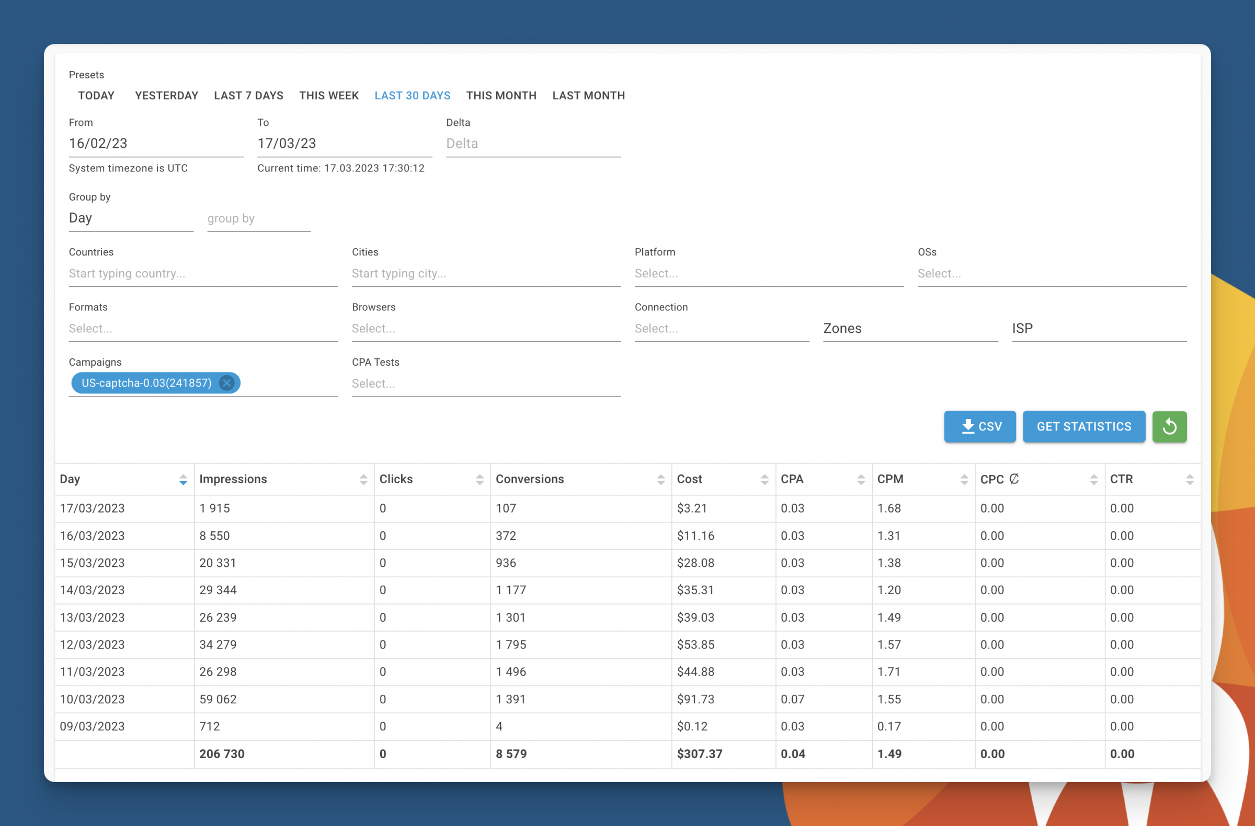Click the US-captcha-0.03(241857) campaign chip label
1255x826 pixels.
[x=146, y=383]
